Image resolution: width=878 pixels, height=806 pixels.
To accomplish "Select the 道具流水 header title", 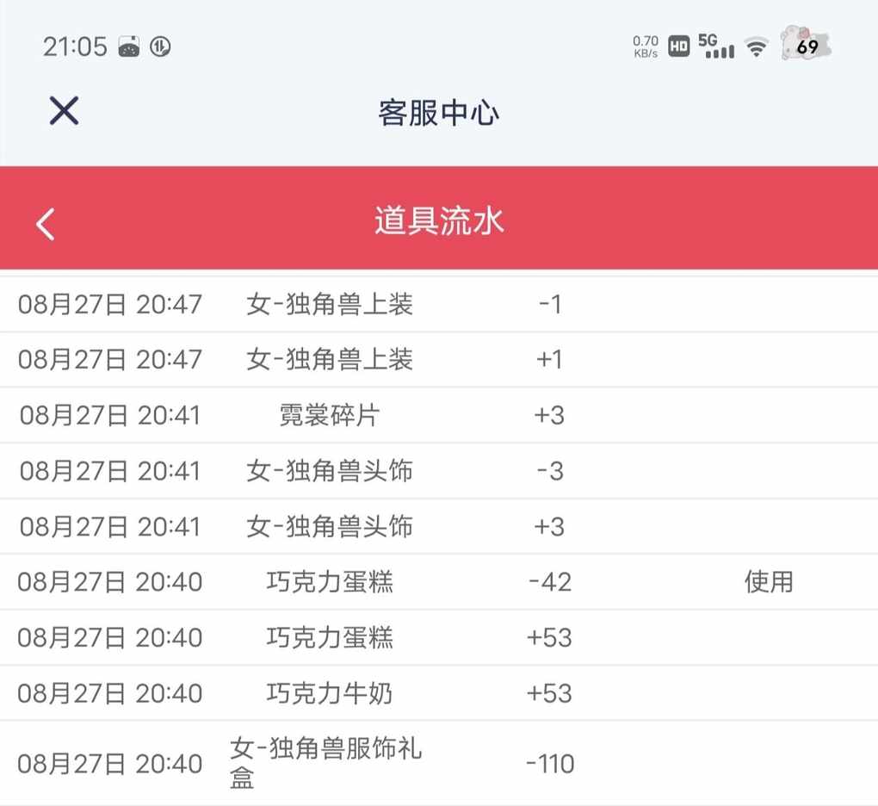I will [439, 220].
